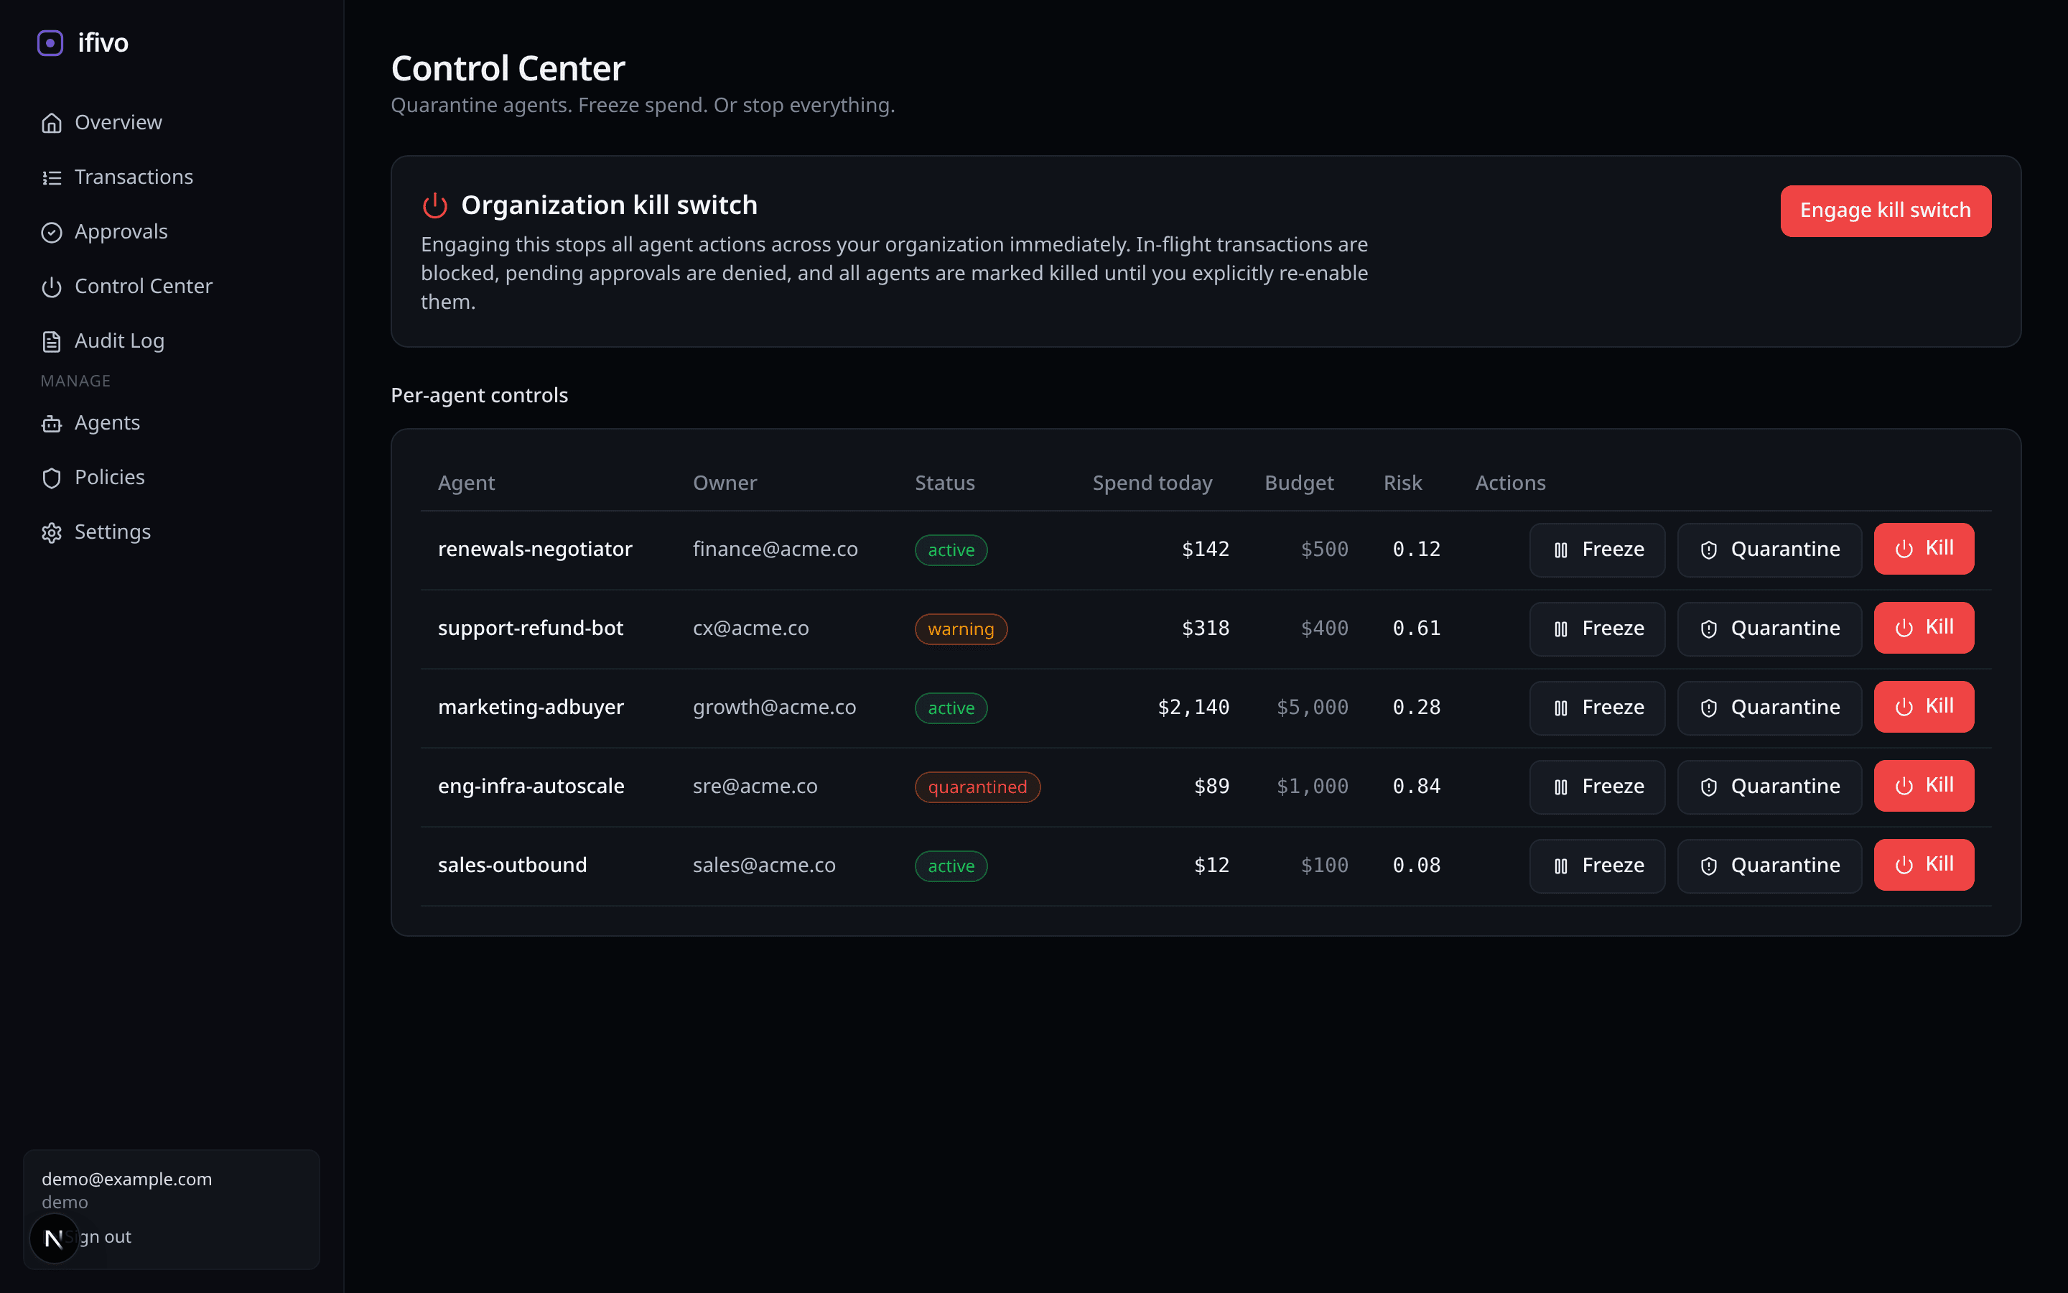Click the Agents briefcase icon
The image size is (2068, 1293).
(x=52, y=422)
